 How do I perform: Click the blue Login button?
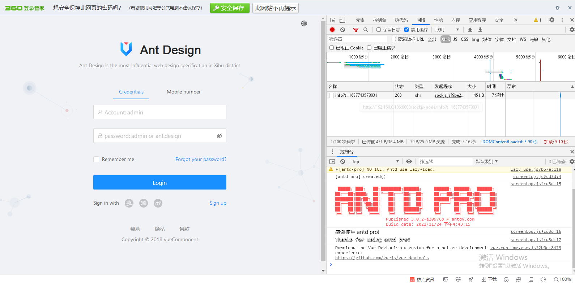160,182
